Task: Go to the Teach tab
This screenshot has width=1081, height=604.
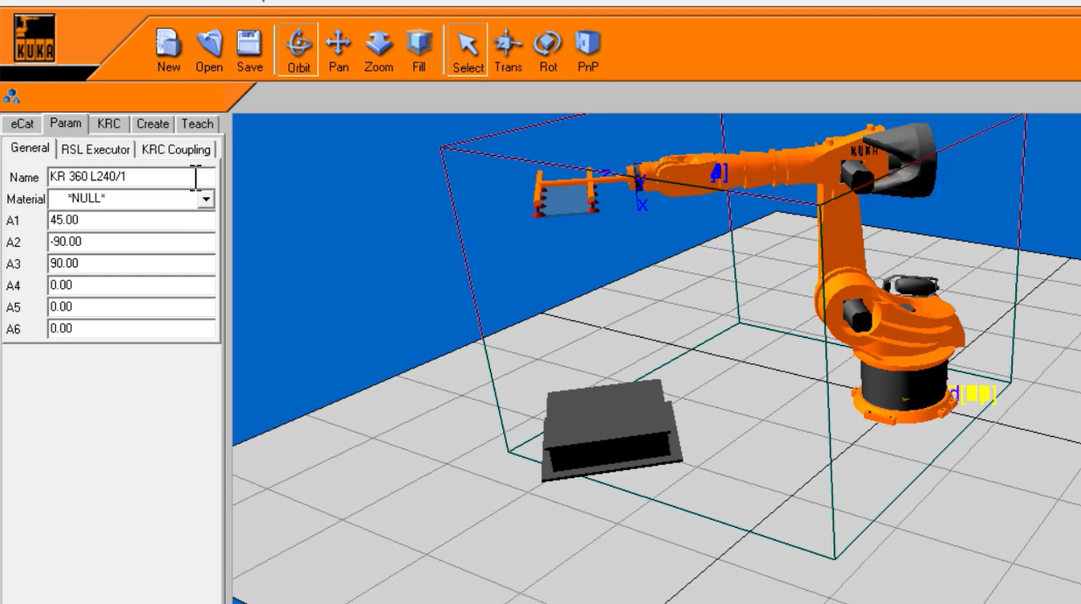Action: [x=197, y=124]
